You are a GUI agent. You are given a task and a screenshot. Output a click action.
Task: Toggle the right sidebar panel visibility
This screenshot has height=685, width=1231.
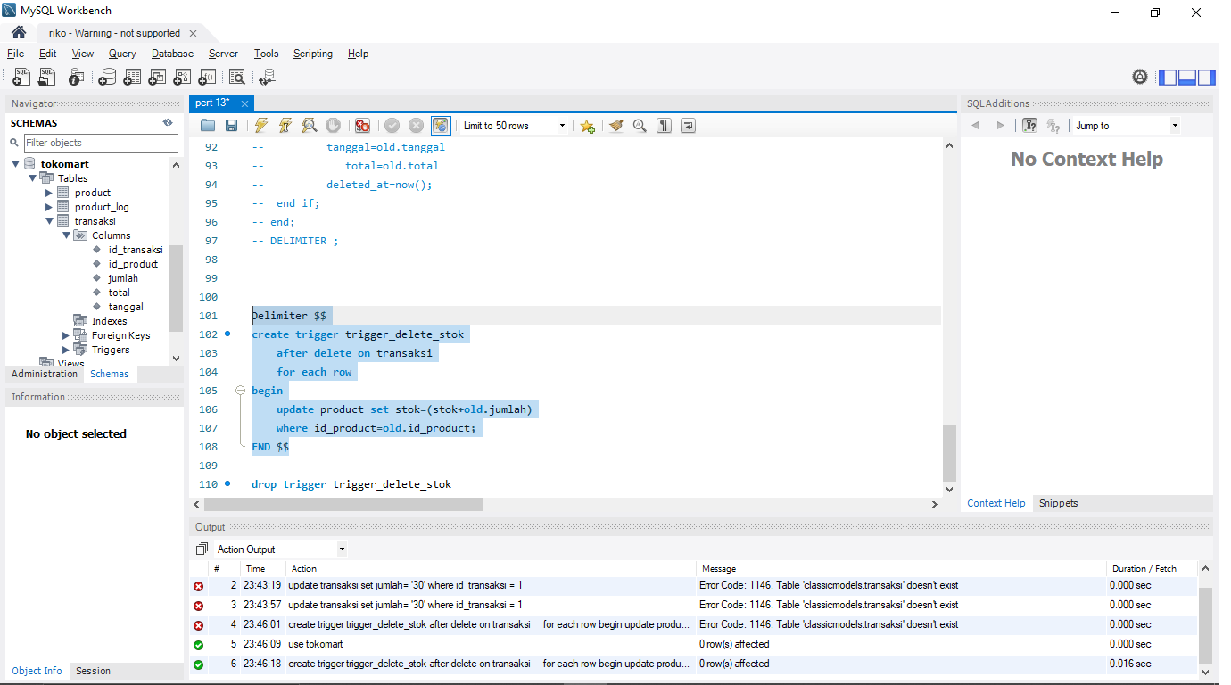[x=1206, y=78]
